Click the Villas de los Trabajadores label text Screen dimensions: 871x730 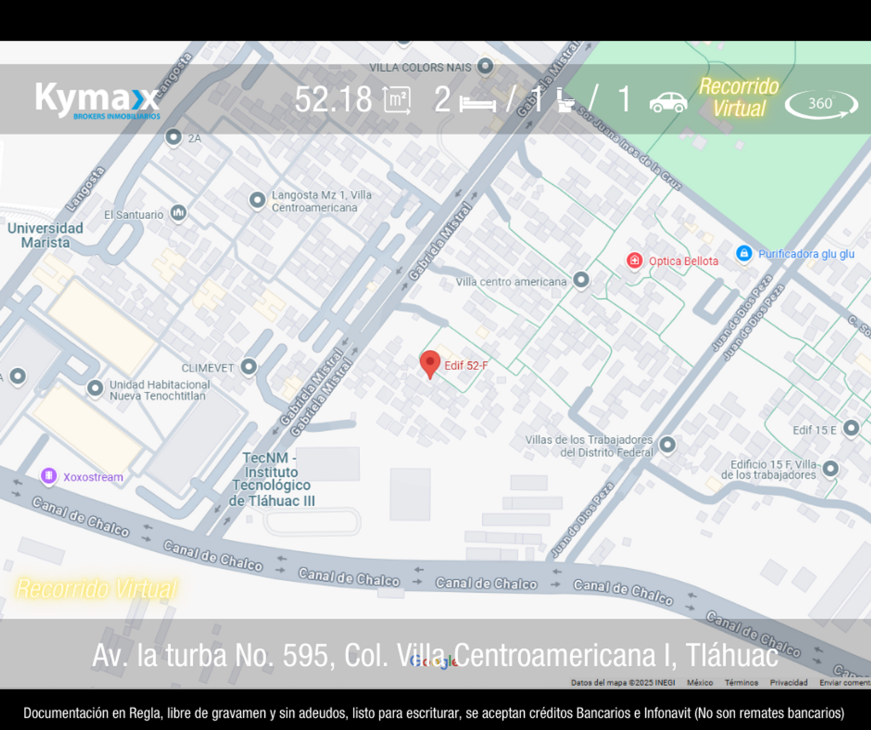coord(589,446)
